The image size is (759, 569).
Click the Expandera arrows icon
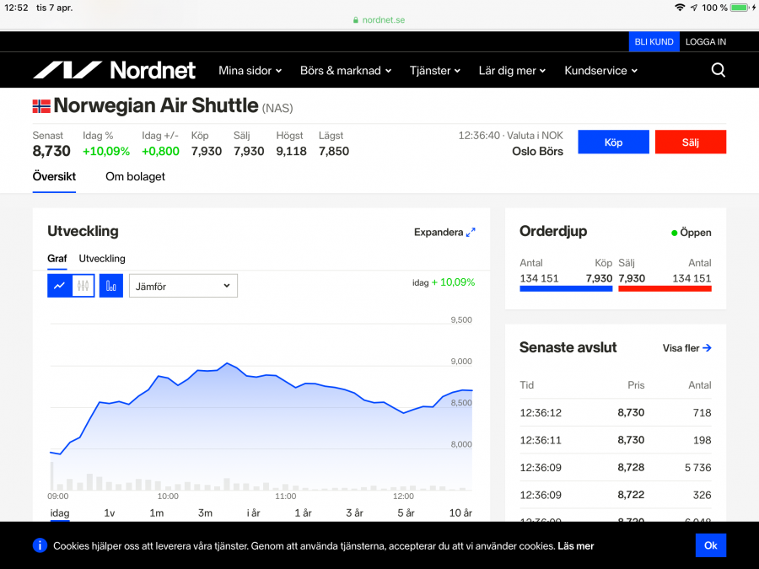coord(471,232)
